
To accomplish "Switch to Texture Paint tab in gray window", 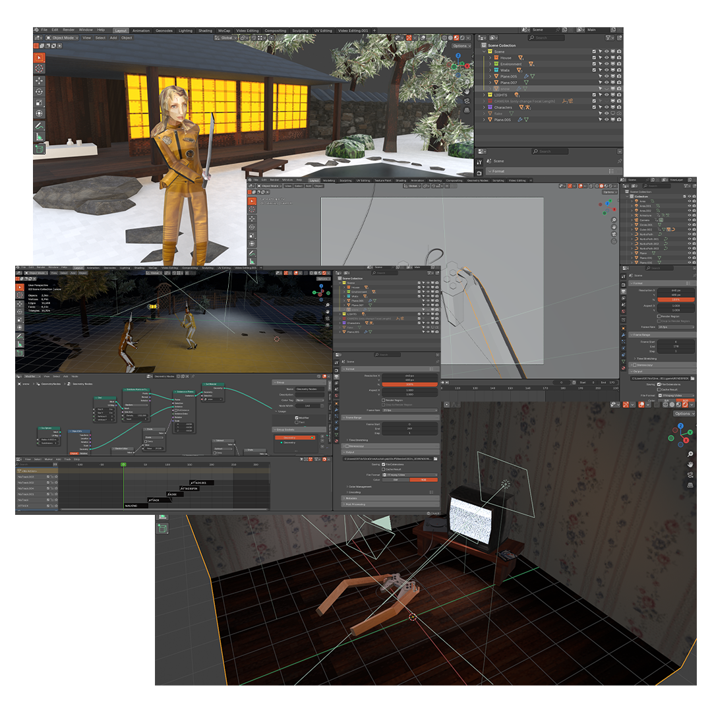I will coord(383,180).
